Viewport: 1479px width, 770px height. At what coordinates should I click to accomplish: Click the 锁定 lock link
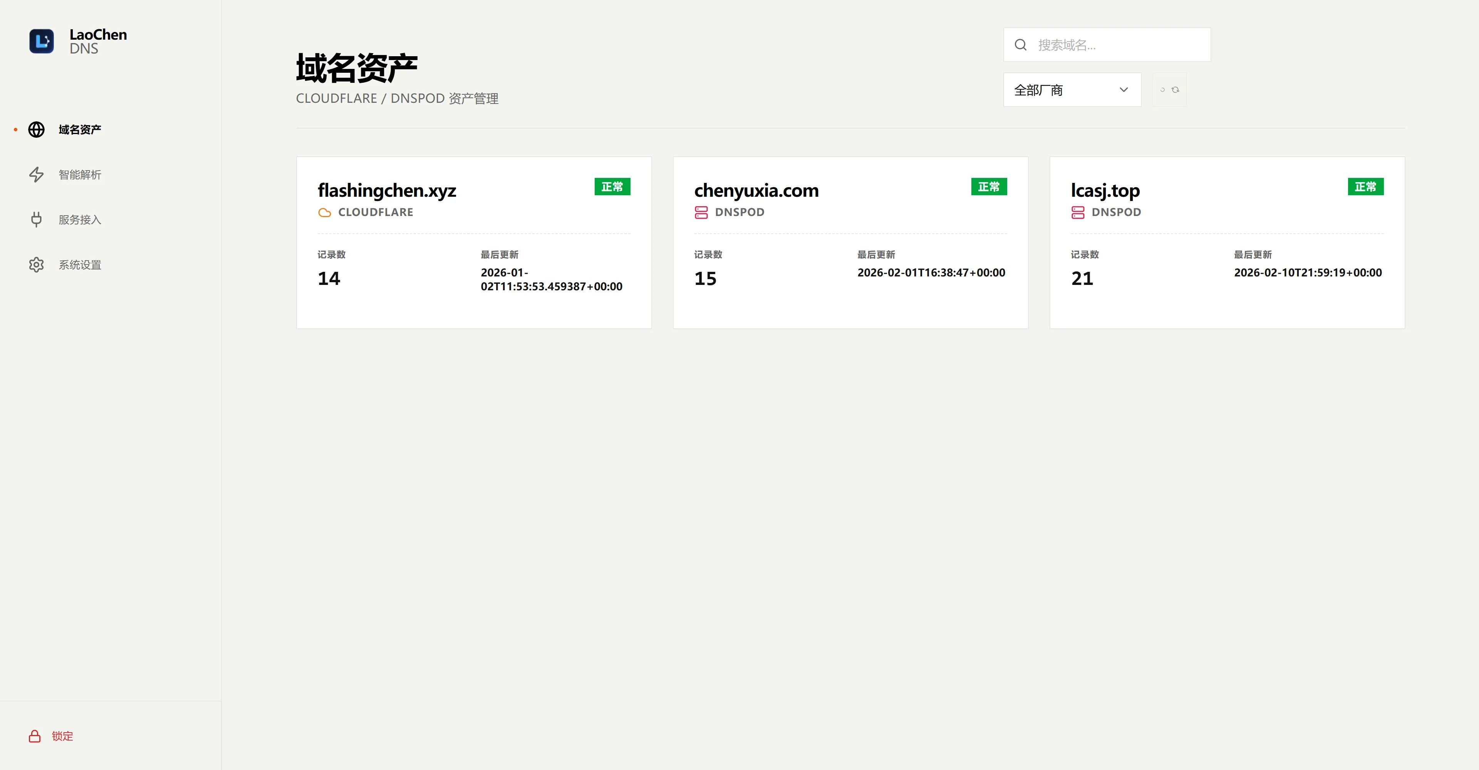[x=62, y=736]
